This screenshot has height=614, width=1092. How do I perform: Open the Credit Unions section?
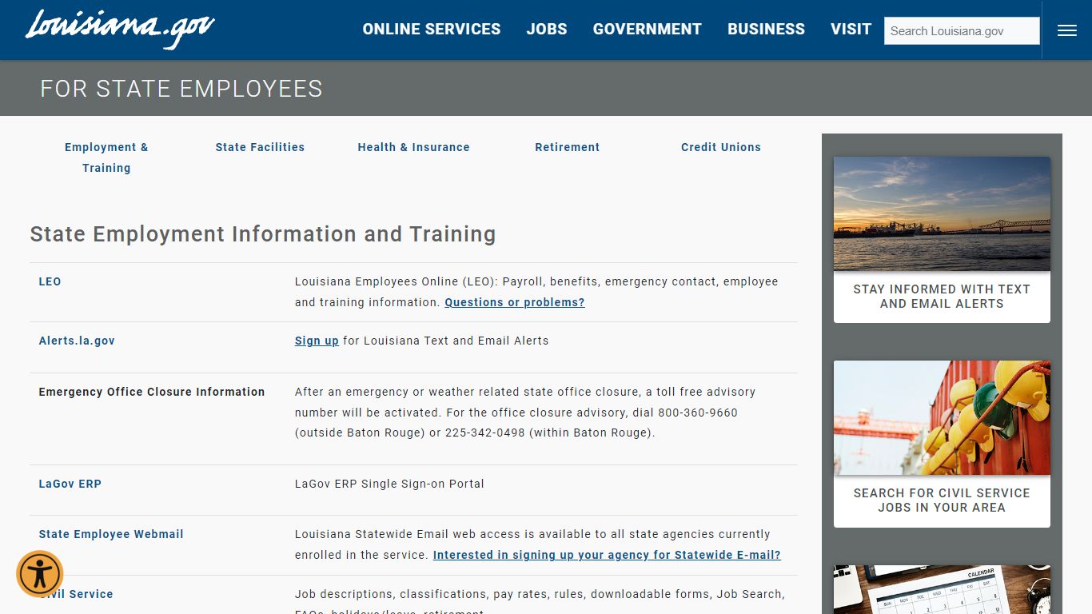pos(720,147)
